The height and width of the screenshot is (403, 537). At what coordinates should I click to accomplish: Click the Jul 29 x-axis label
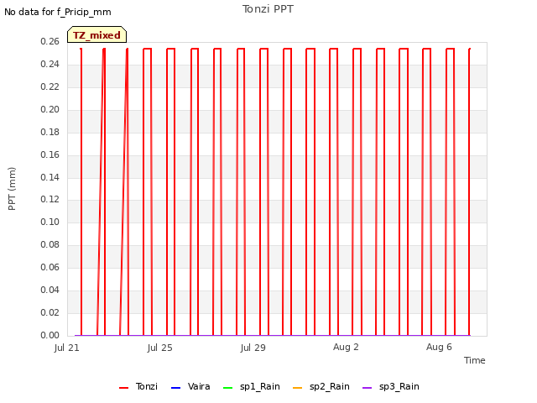(253, 348)
